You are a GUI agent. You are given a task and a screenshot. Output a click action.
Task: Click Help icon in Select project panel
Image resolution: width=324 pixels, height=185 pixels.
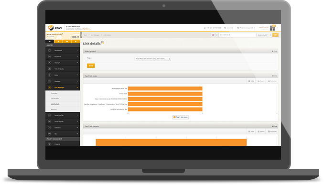275,51
